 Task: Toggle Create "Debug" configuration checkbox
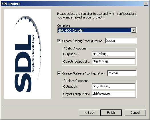click(x=59, y=41)
